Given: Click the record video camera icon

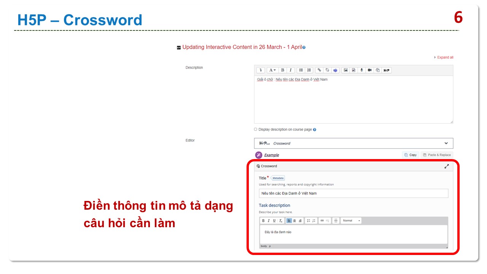Looking at the screenshot, I should (x=369, y=70).
